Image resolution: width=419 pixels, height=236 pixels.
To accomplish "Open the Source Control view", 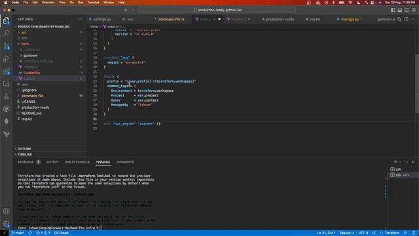I will pyautogui.click(x=7, y=46).
